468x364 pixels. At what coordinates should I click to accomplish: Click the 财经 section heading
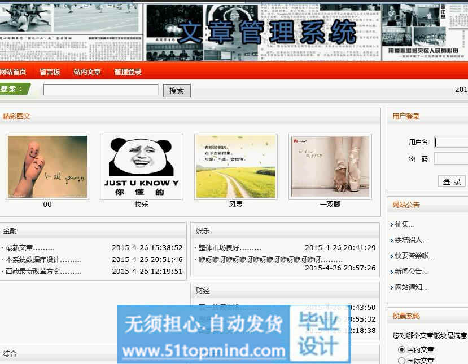pyautogui.click(x=203, y=290)
